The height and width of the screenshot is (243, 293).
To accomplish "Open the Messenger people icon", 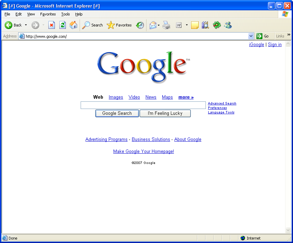I will pyautogui.click(x=228, y=25).
